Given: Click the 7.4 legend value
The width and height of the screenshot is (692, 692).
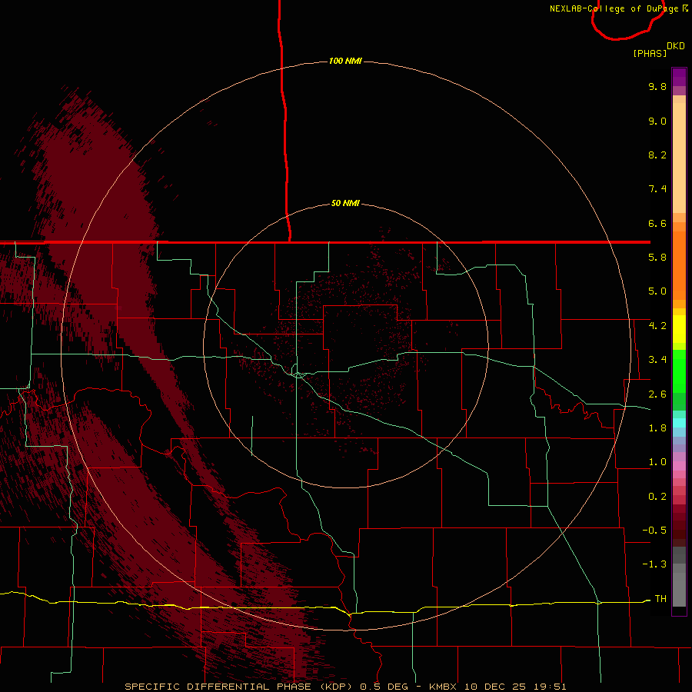Looking at the screenshot, I should [x=657, y=189].
